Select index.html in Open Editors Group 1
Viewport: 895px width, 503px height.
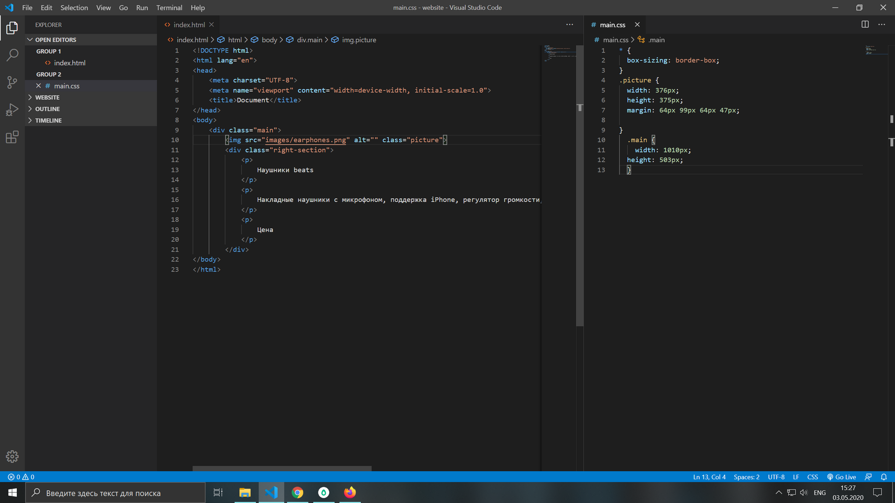click(91, 63)
